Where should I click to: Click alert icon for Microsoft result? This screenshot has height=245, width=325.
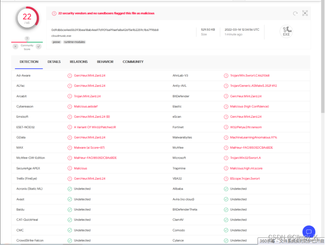226,158
